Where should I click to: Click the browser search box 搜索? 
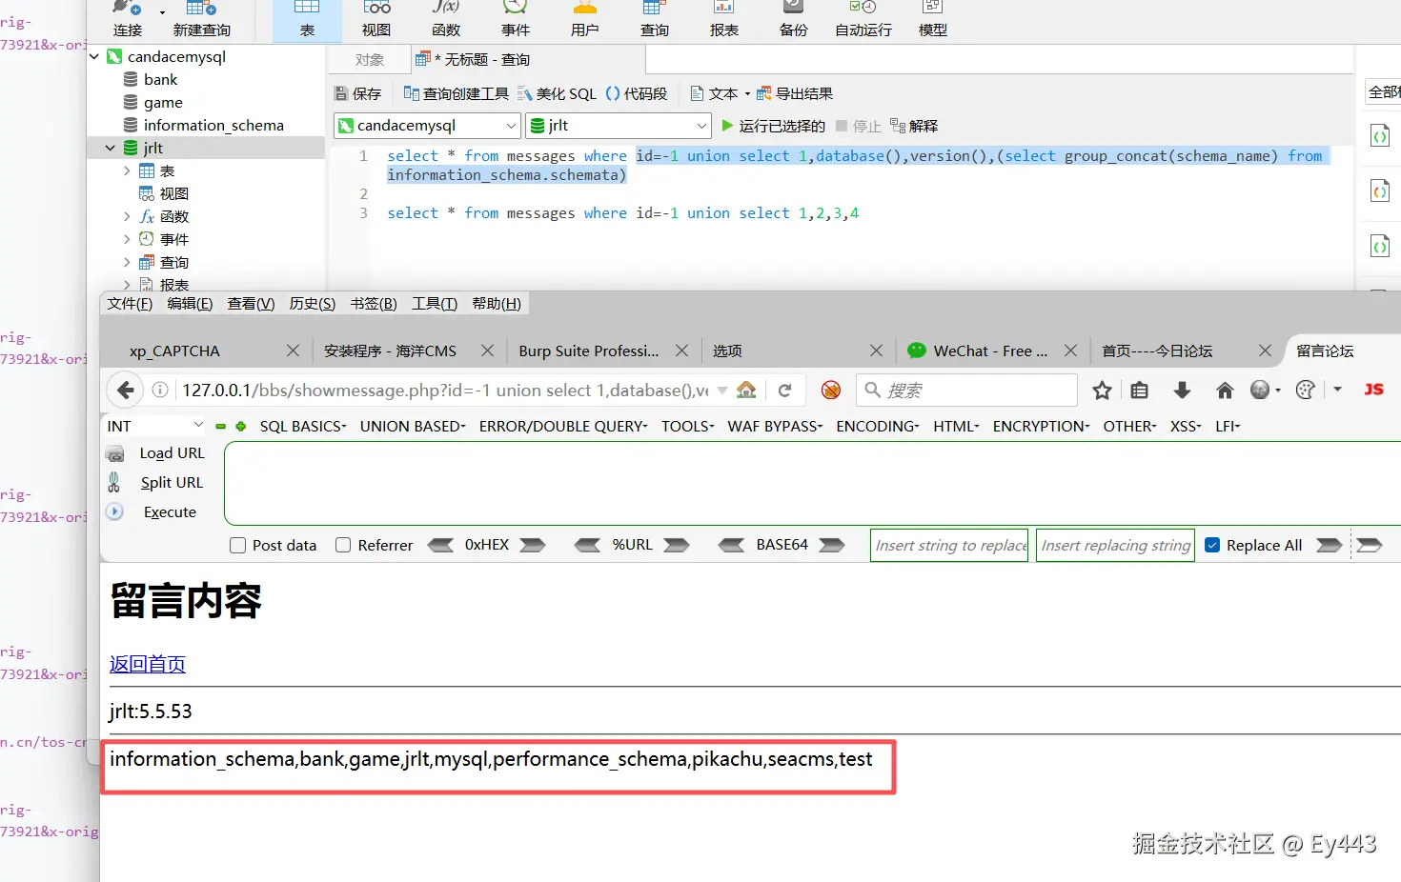coord(967,391)
